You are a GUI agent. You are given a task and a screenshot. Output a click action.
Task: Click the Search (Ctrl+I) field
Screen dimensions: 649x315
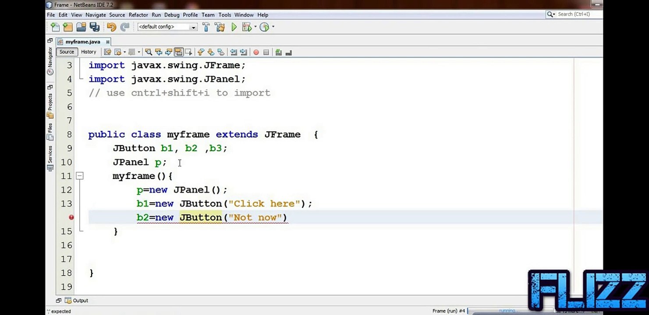(x=574, y=14)
